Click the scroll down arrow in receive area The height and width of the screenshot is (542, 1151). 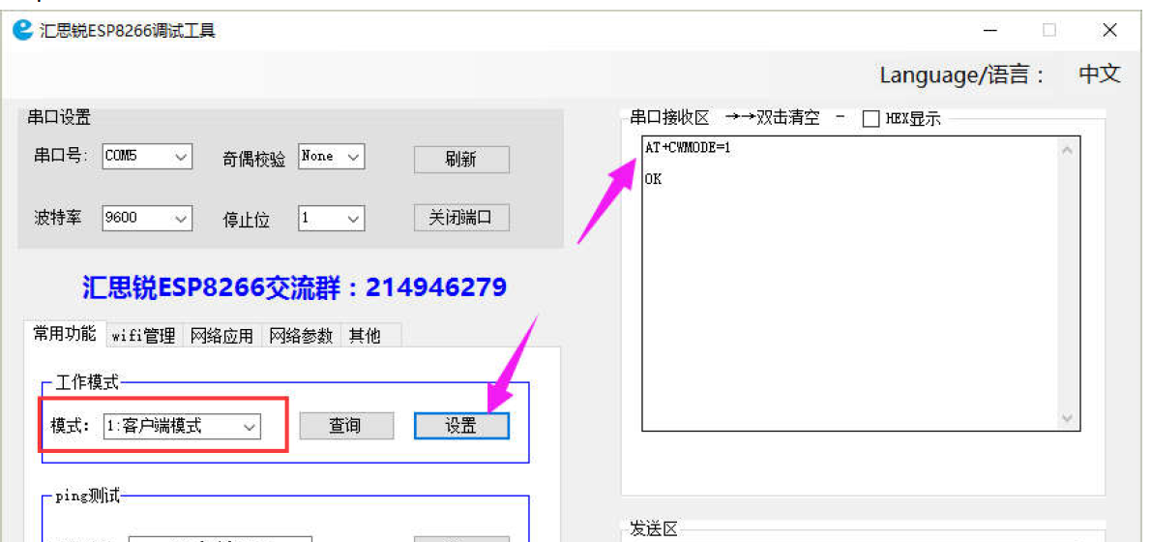point(1067,417)
